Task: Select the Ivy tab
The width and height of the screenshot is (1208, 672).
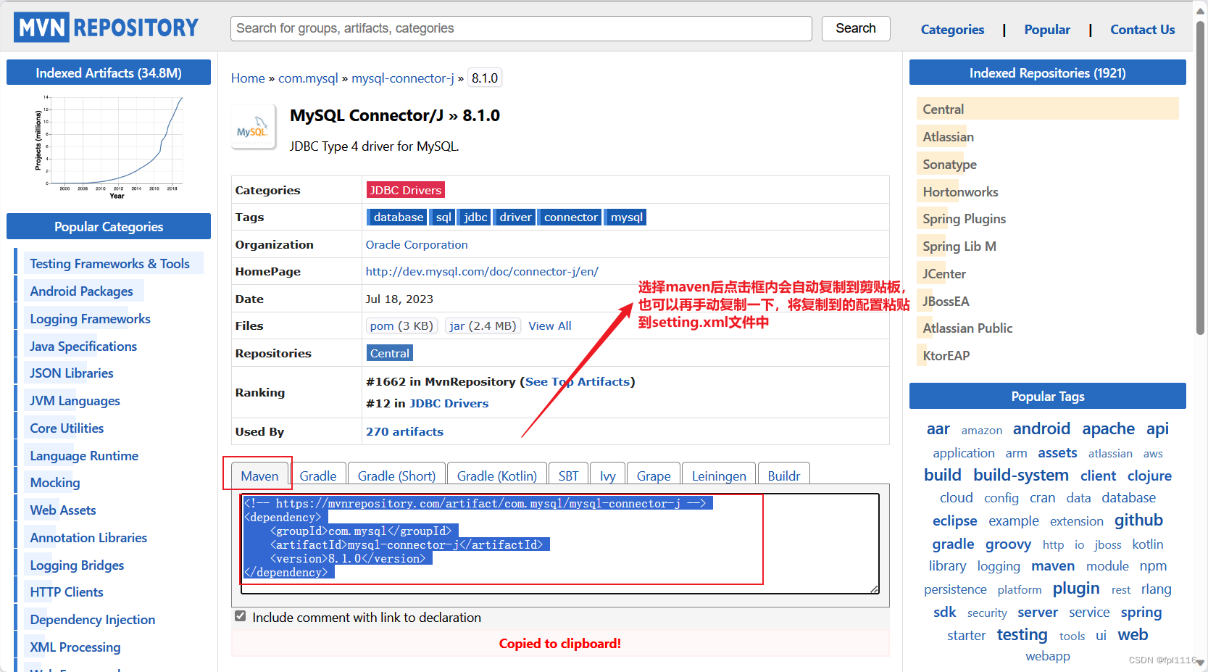Action: [608, 476]
